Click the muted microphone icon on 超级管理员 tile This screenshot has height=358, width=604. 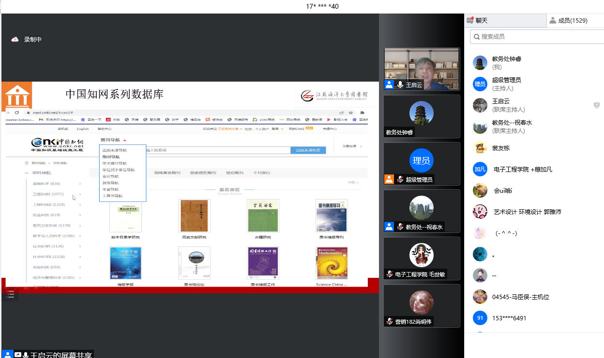click(400, 180)
